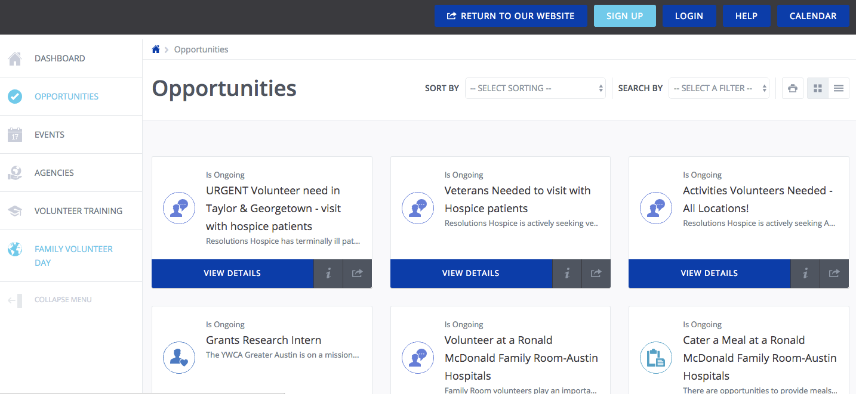Click the Opportunities checkmark icon
The width and height of the screenshot is (856, 394).
[x=15, y=97]
